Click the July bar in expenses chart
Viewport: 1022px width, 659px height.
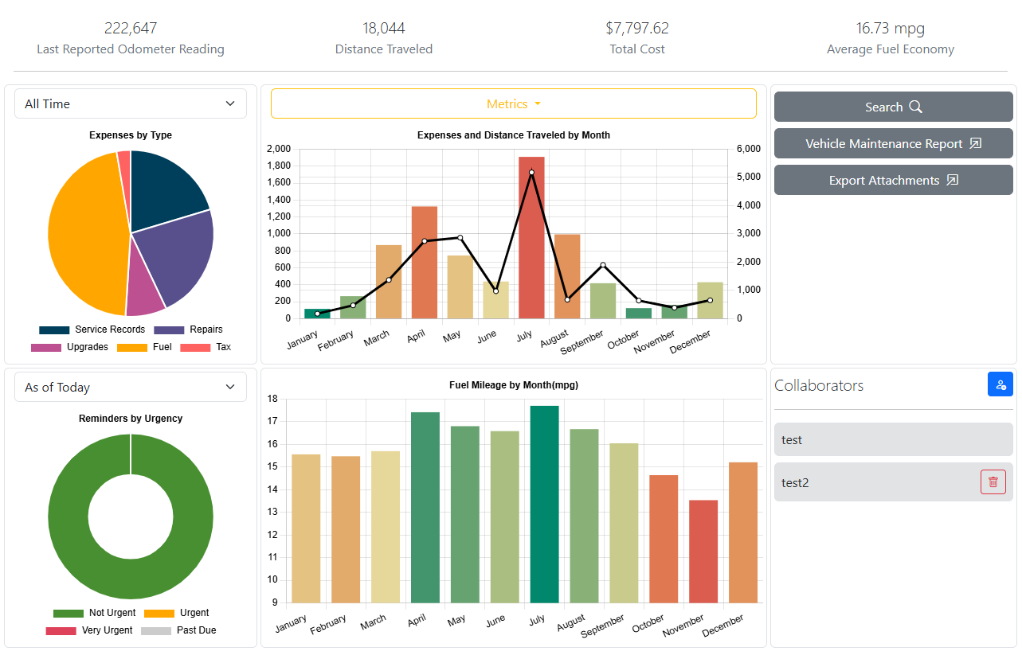531,239
